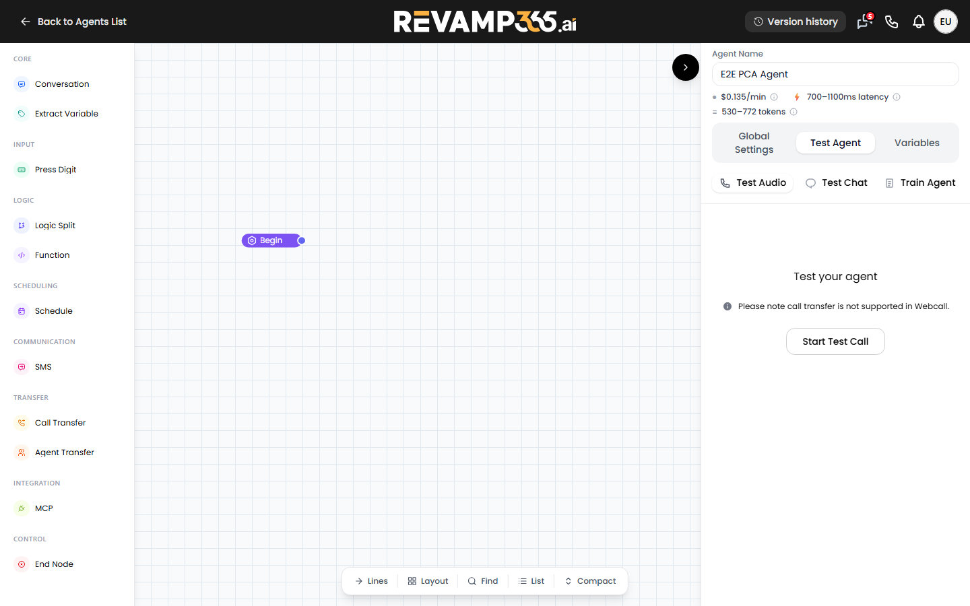Image resolution: width=970 pixels, height=606 pixels.
Task: Click the Schedule node icon
Action: click(x=22, y=311)
